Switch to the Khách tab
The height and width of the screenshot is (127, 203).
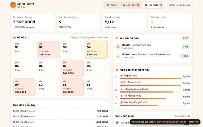pyautogui.click(x=112, y=5)
